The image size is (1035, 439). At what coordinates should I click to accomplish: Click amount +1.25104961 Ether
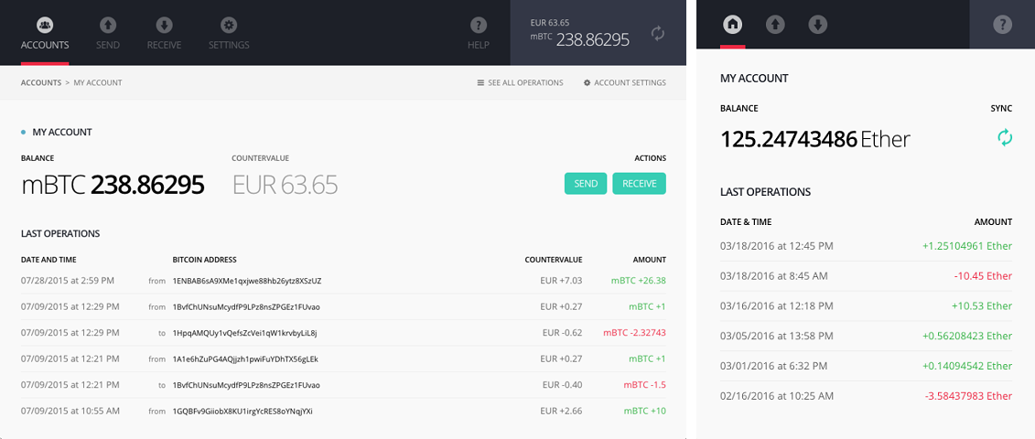pyautogui.click(x=967, y=246)
